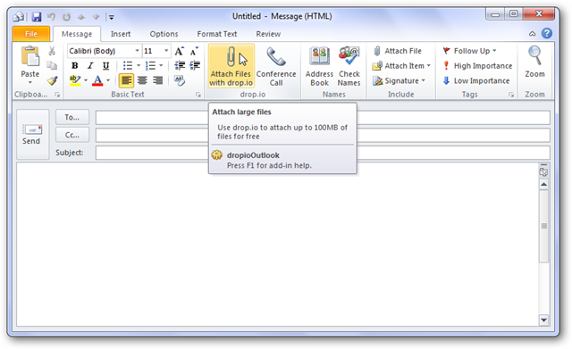Click the Increase Indent icon
Image resolution: width=572 pixels, height=349 pixels.
click(195, 65)
